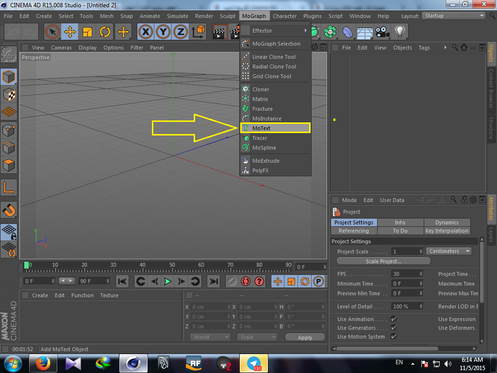Select Fracture in MoGraph menu
Viewport: 497px width, 373px height.
point(276,109)
